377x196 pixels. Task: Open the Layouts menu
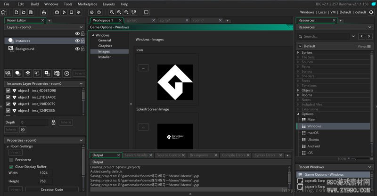(109, 4)
